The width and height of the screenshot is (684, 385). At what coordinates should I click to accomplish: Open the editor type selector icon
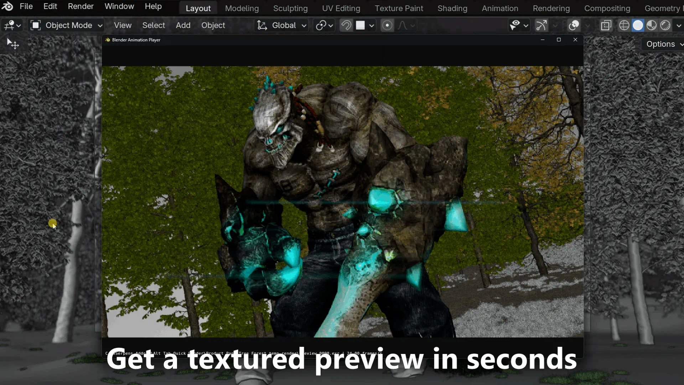coord(9,25)
